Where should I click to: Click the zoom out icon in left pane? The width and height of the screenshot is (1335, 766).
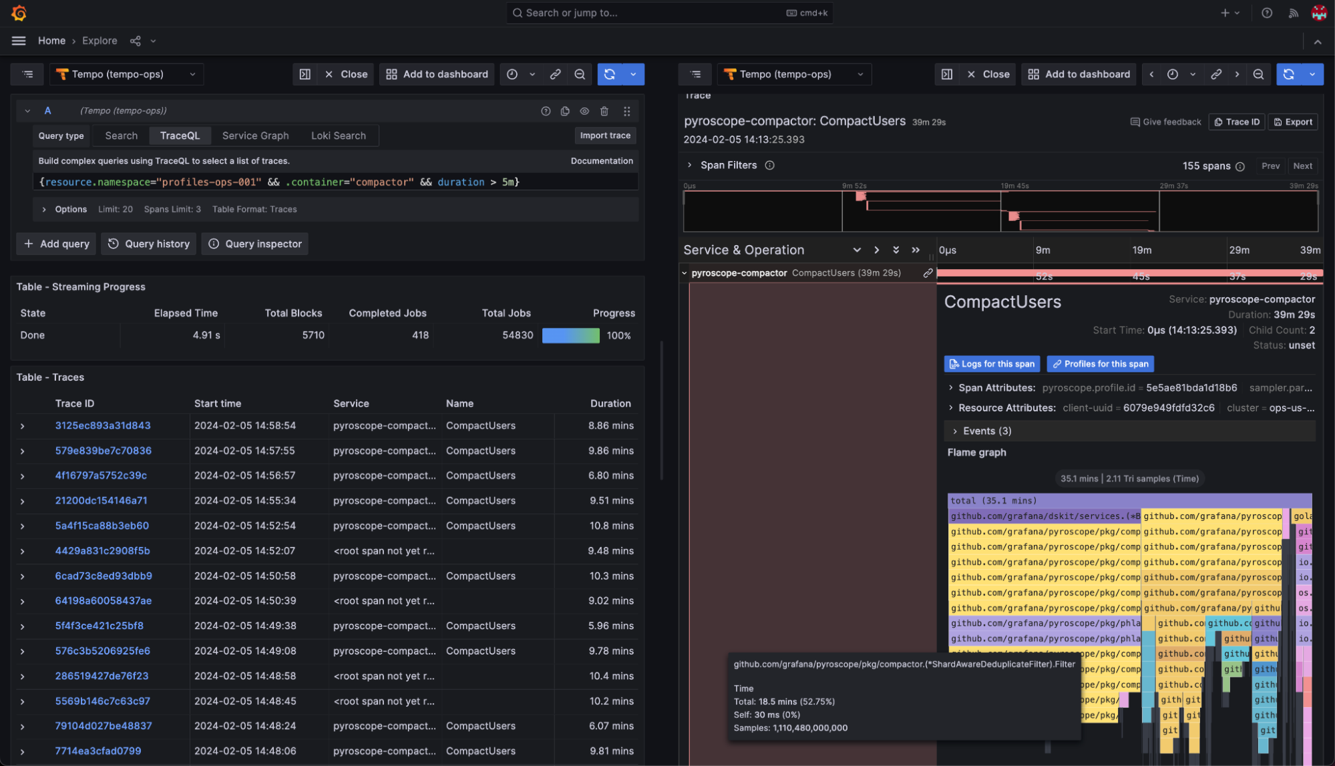pyautogui.click(x=580, y=74)
